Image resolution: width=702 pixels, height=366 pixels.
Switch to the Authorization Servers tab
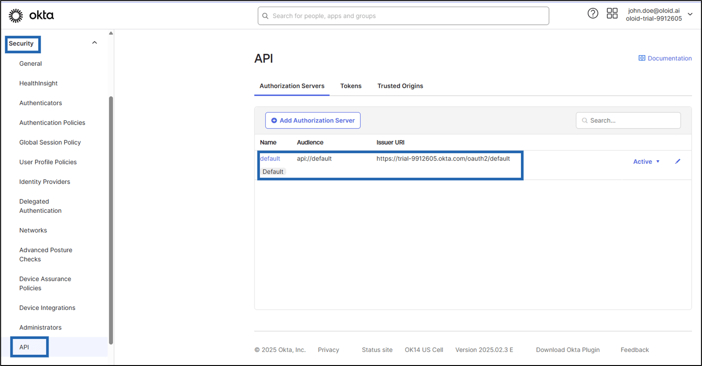point(292,86)
